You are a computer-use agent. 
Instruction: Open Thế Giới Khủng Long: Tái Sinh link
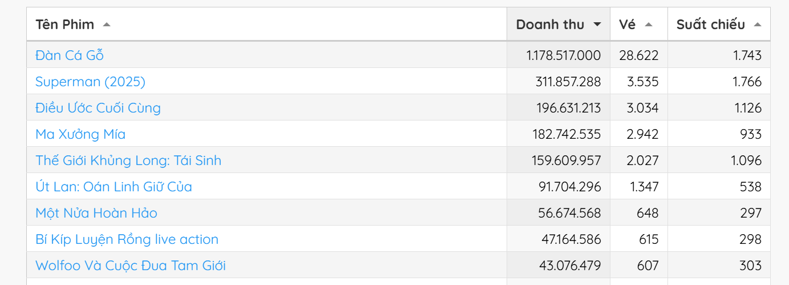click(x=128, y=160)
